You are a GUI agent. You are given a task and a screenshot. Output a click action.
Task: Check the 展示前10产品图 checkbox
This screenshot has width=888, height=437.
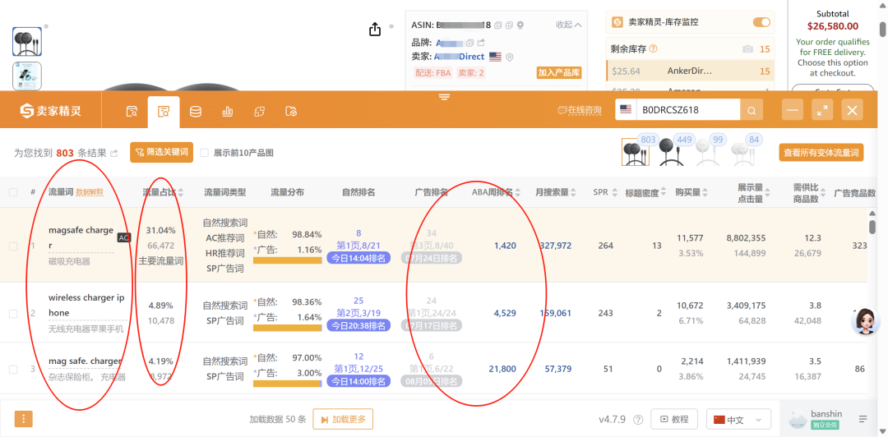(x=205, y=153)
